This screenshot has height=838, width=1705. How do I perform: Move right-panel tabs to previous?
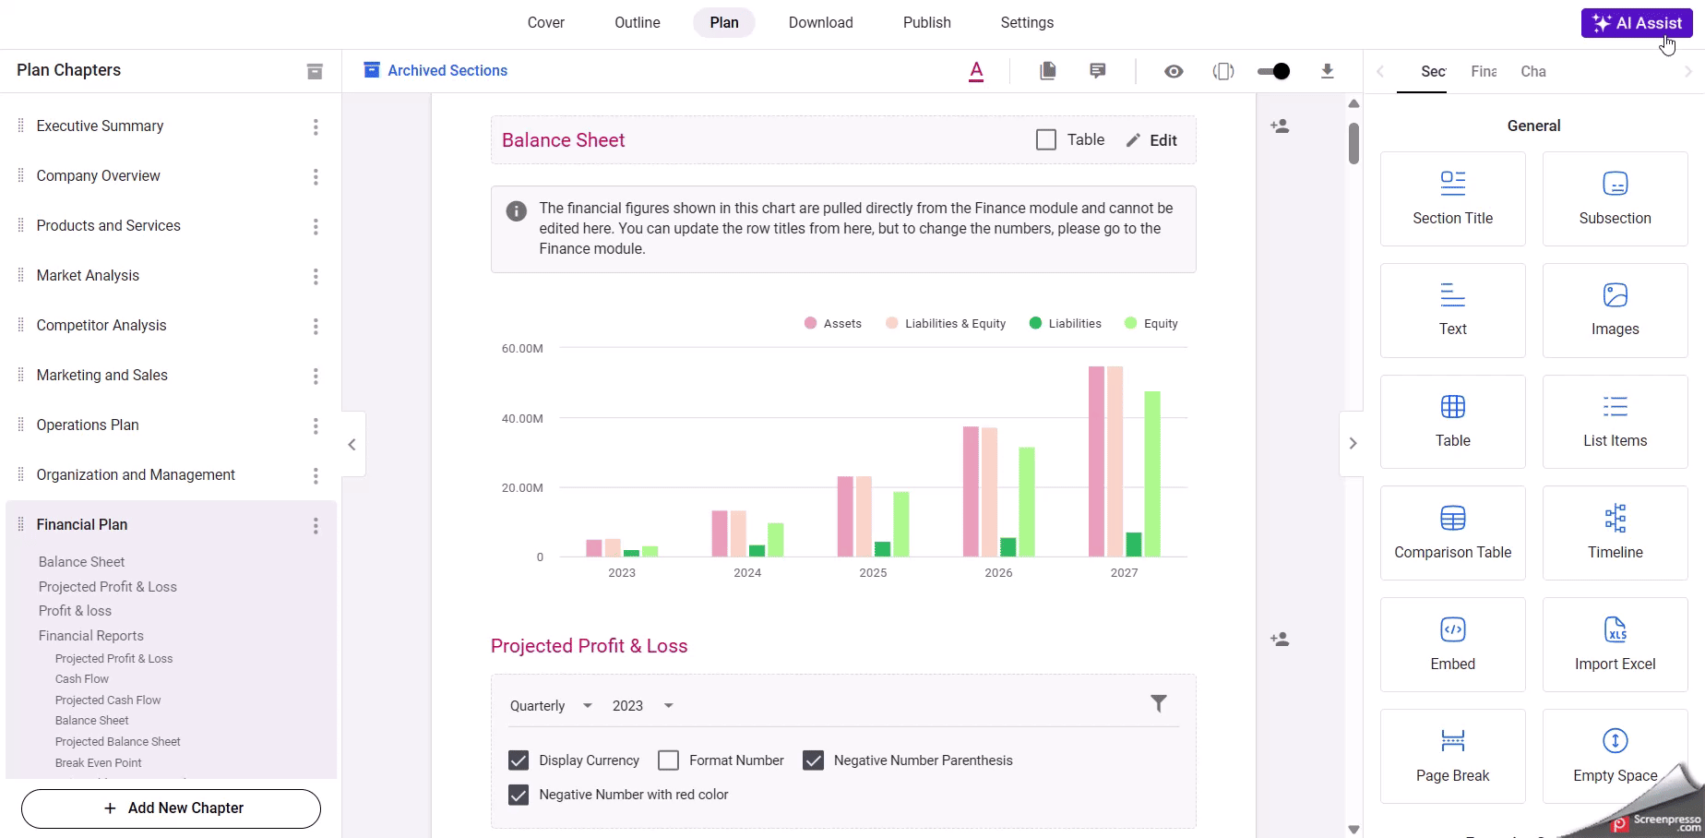point(1380,71)
